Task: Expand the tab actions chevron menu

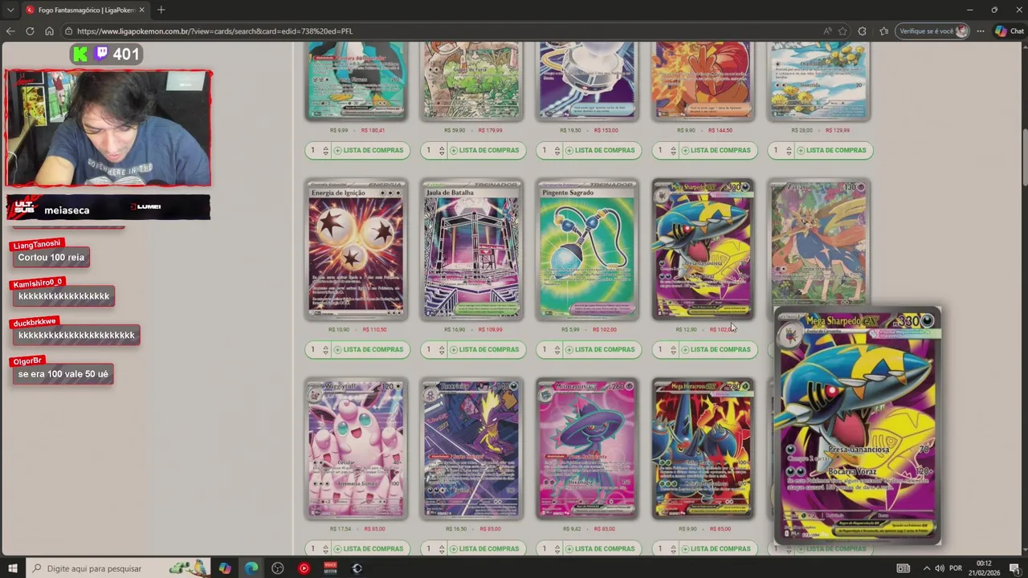Action: tap(10, 10)
